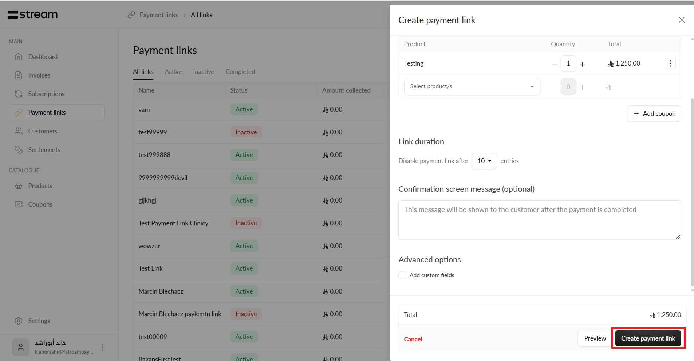
Task: Increase Testing product quantity with plus
Action: tap(583, 64)
